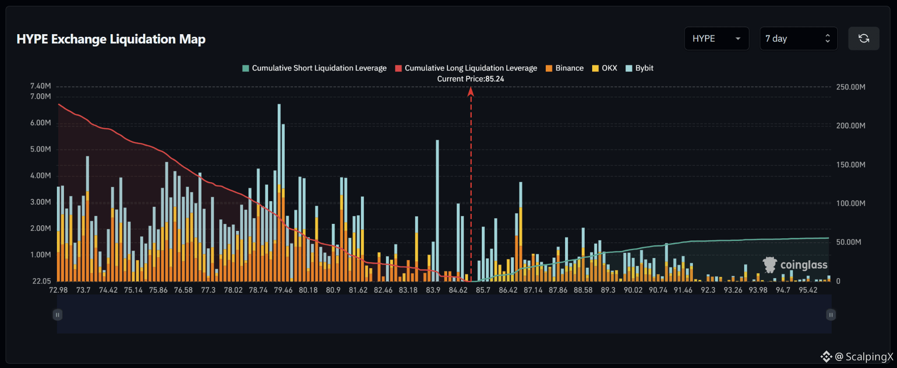The width and height of the screenshot is (897, 368).
Task: Click the 'HYPE Exchange Liquidation Map' title
Action: tap(111, 39)
